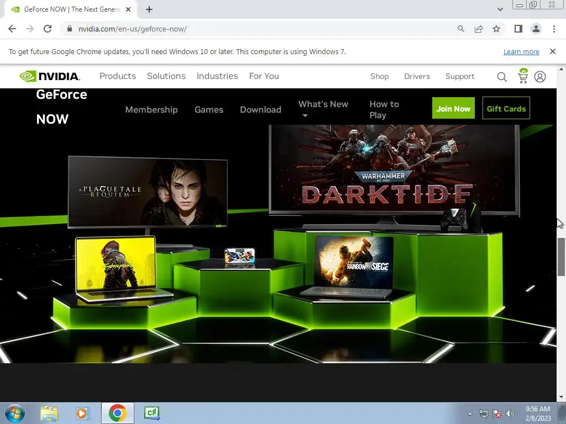Open the tab search chevron

click(x=500, y=9)
